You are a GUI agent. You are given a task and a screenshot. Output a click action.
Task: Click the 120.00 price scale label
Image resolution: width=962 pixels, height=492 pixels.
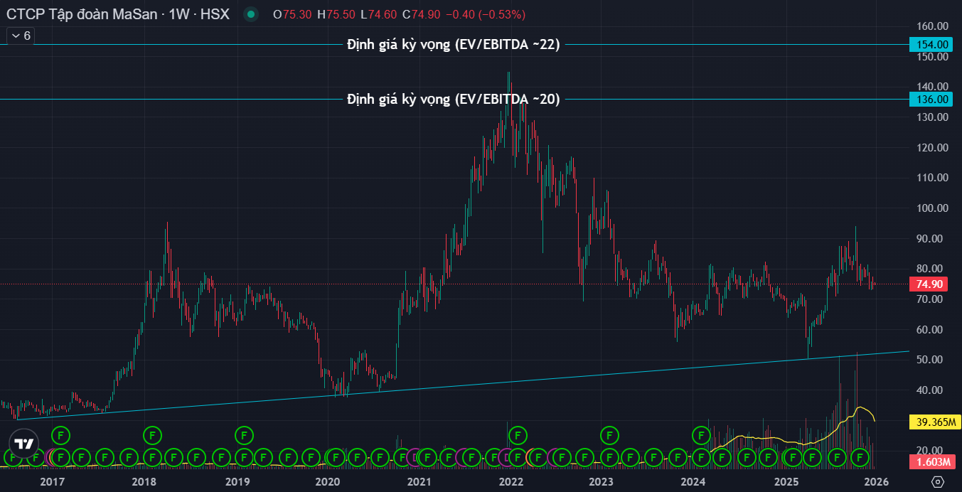tap(932, 148)
